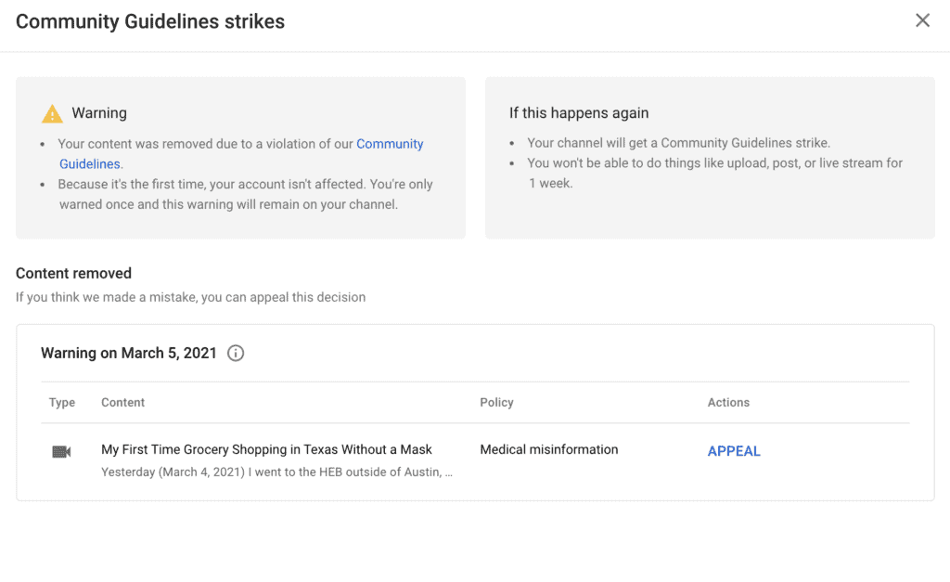Click the Policy column header
The height and width of the screenshot is (582, 950).
click(496, 403)
